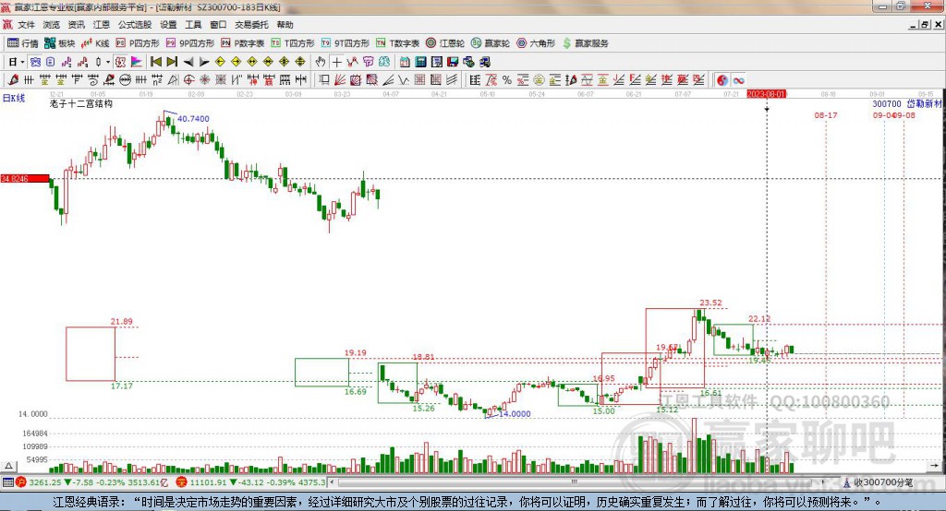Click the 板块 sector button
The height and width of the screenshot is (511, 946).
(x=60, y=43)
